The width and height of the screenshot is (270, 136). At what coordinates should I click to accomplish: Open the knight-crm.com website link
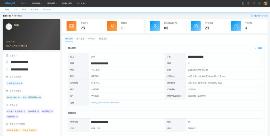105,103
